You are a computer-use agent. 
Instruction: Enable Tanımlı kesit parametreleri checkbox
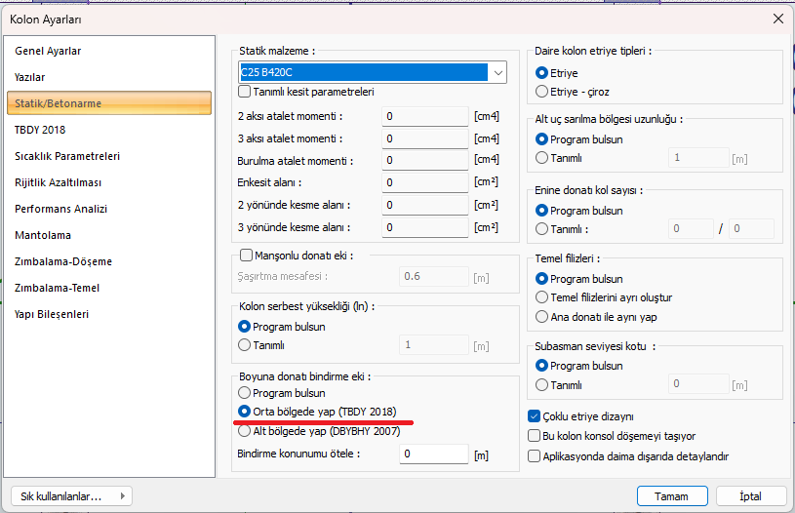pos(246,92)
